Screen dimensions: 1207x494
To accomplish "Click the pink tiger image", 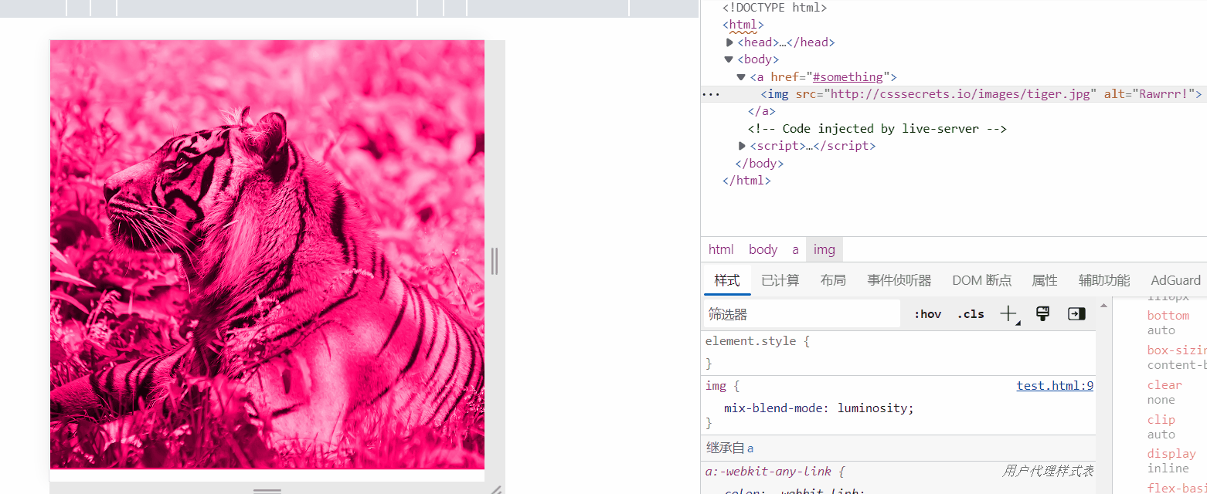I will tap(267, 255).
